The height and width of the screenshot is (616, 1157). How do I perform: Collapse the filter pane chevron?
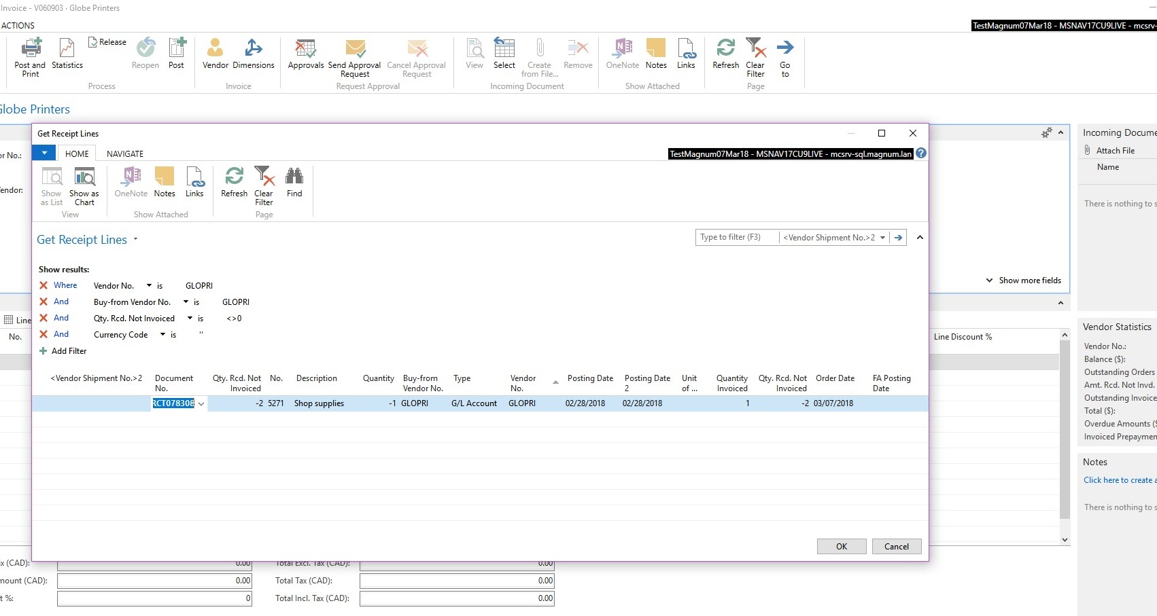[x=920, y=237]
